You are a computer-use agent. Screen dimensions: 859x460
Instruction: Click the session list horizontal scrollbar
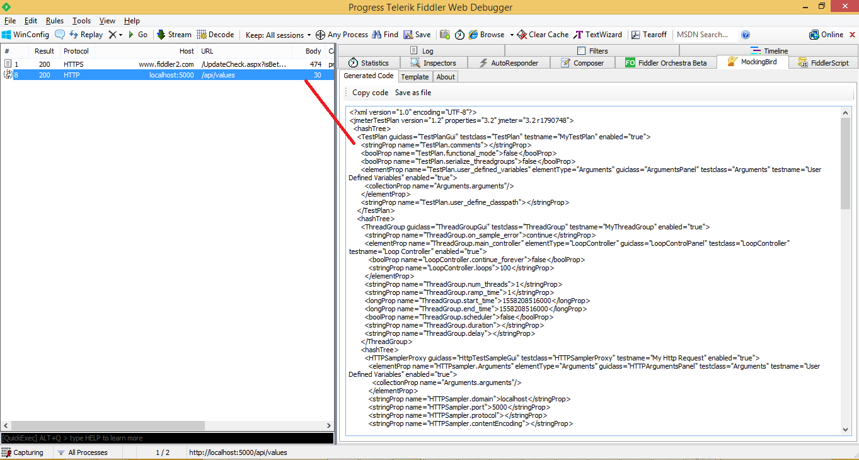click(x=108, y=425)
